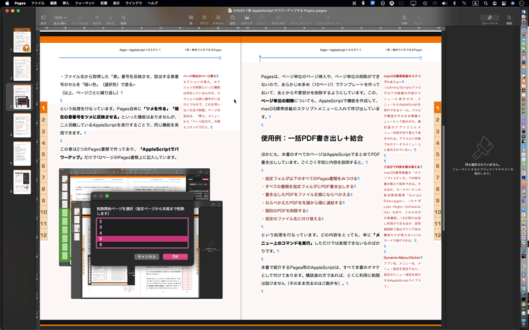Viewport: 529px width, 330px height.
Task: Open the 表示 sidebar view button in toolbar
Action: click(x=43, y=18)
